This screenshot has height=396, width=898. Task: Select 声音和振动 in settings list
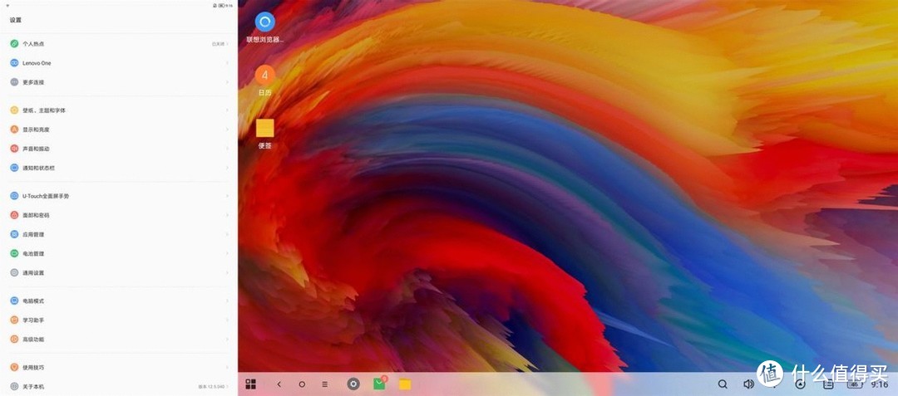(36, 149)
